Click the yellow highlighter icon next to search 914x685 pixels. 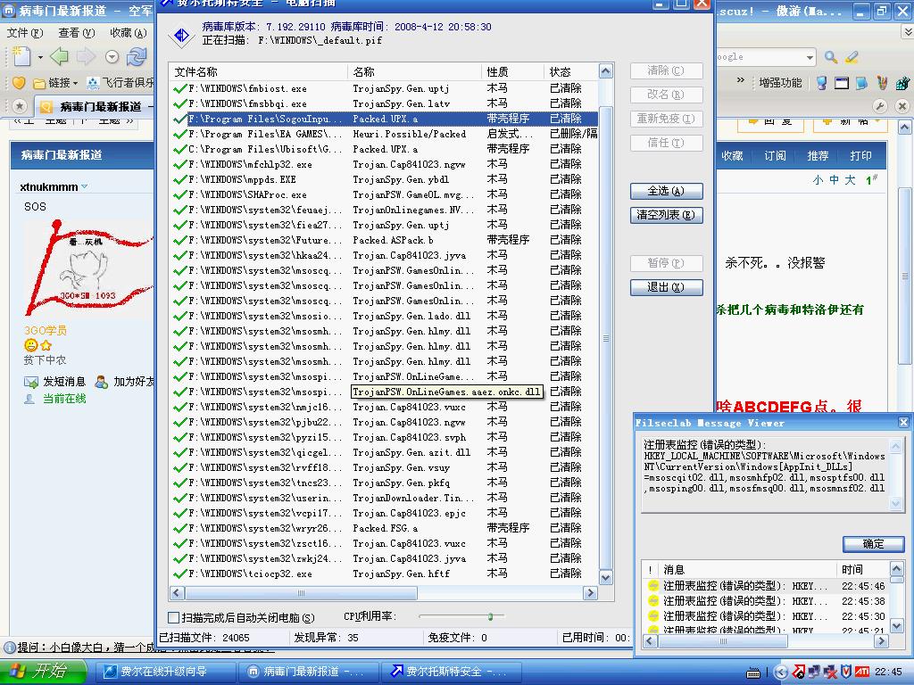point(852,57)
